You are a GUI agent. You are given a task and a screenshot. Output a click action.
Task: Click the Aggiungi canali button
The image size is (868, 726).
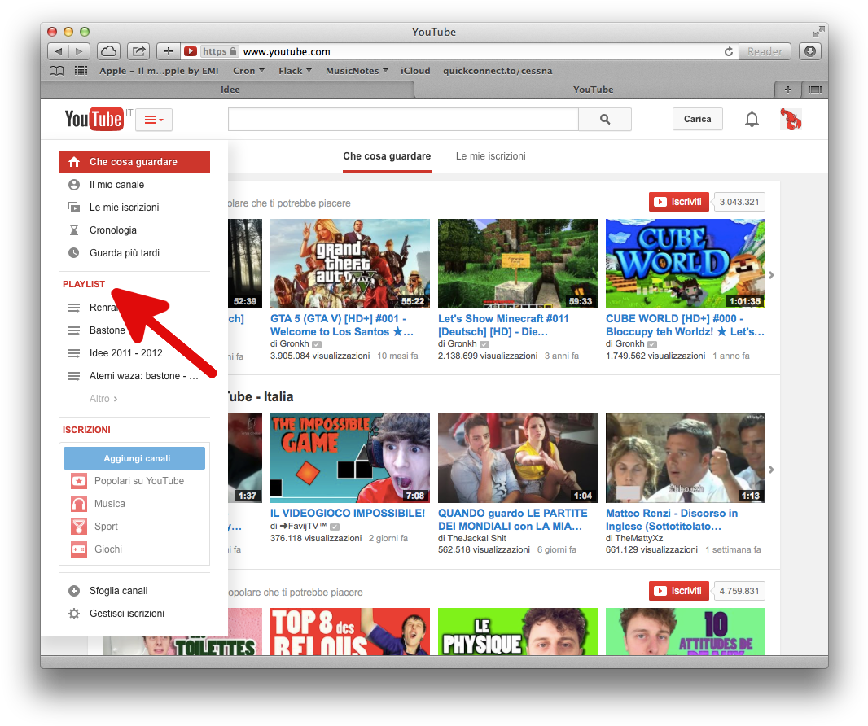134,458
